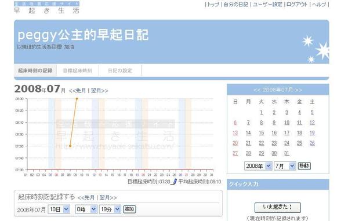
Task: Open the minute dropdown showing 19分
Action: 110,209
